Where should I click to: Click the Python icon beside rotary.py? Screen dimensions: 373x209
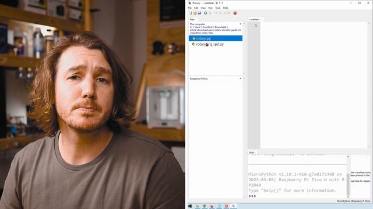click(193, 38)
